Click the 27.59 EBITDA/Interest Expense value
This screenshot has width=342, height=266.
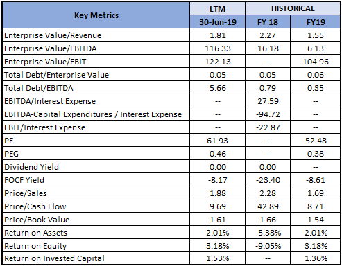point(268,101)
